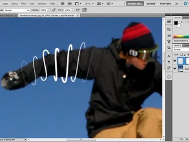Image resolution: width=189 pixels, height=142 pixels.
Task: Select the Color panel tab
Action: (x=177, y=18)
